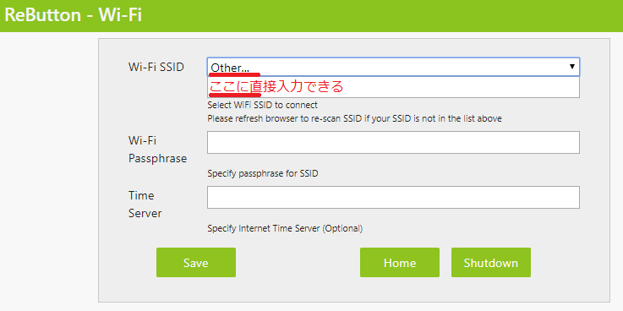
Task: Click the 'Wi-Fi Passphrase' label
Action: tap(157, 150)
